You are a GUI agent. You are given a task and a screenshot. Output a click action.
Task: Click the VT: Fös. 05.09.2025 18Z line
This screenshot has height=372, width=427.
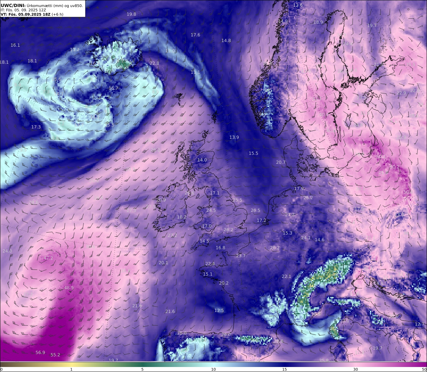click(32, 14)
